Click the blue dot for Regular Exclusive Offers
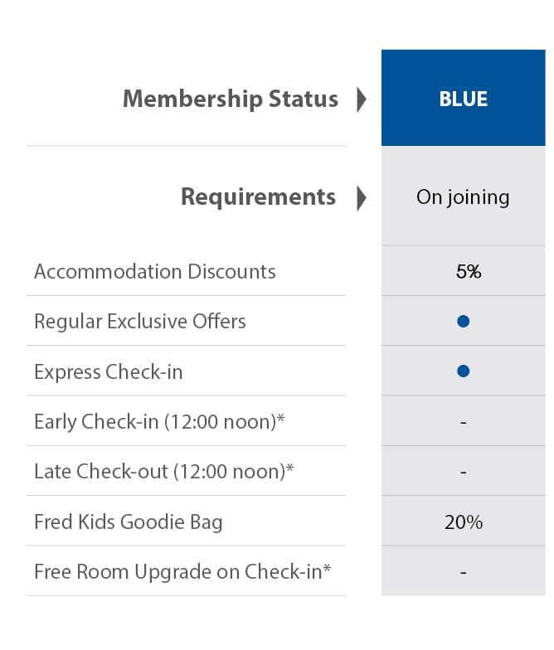Screen dimensions: 554x650 (x=463, y=321)
